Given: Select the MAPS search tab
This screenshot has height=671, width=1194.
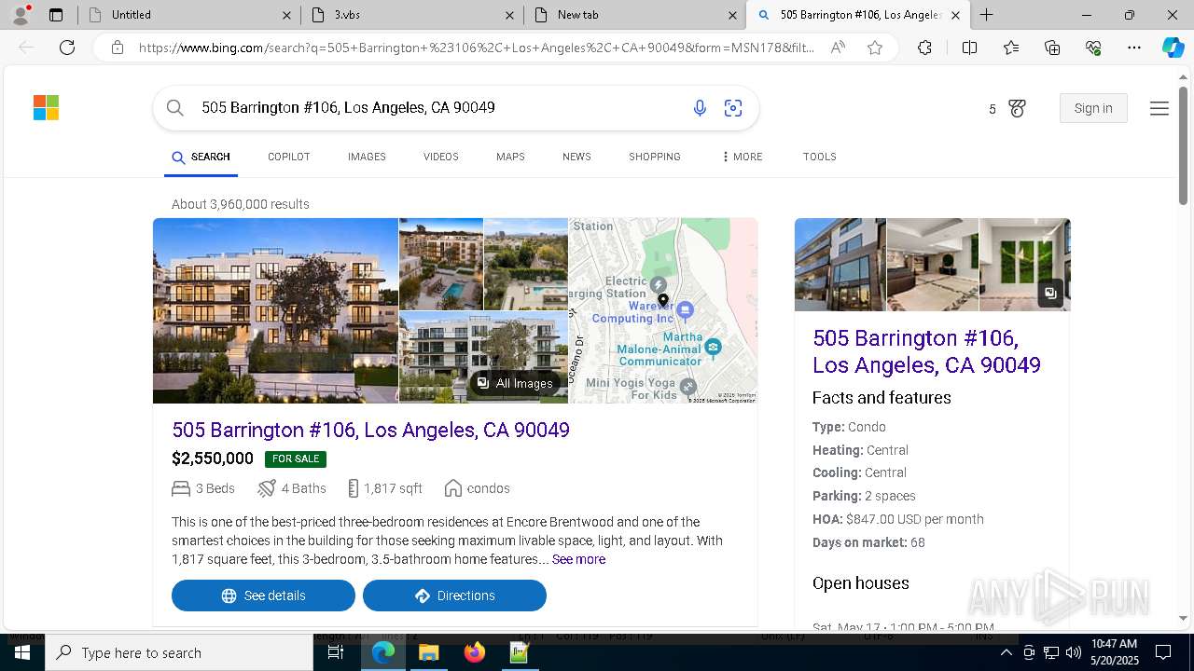Looking at the screenshot, I should tap(510, 157).
